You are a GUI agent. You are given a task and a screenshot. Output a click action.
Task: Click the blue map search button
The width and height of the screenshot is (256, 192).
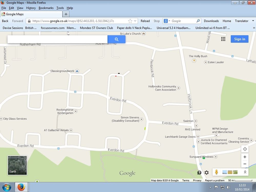[116, 39]
